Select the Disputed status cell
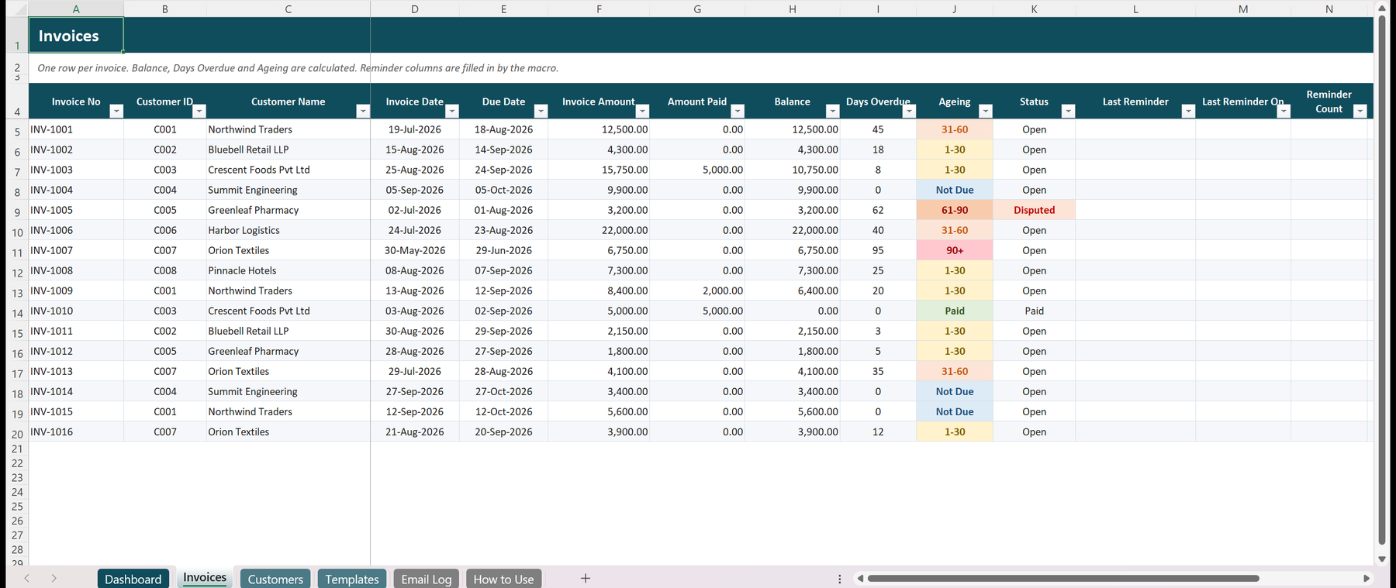The image size is (1396, 588). point(1034,210)
